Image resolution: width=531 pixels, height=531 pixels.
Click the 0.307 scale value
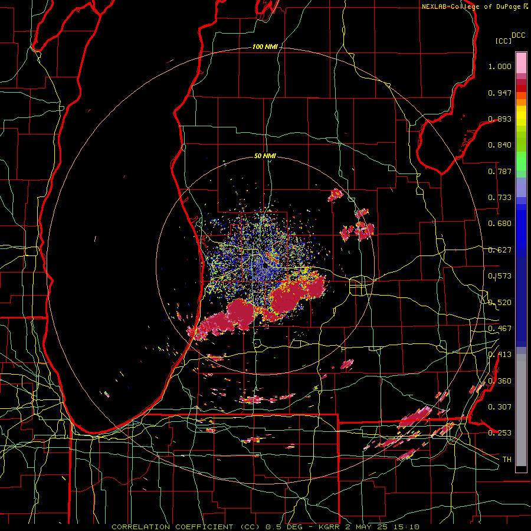pyautogui.click(x=500, y=407)
